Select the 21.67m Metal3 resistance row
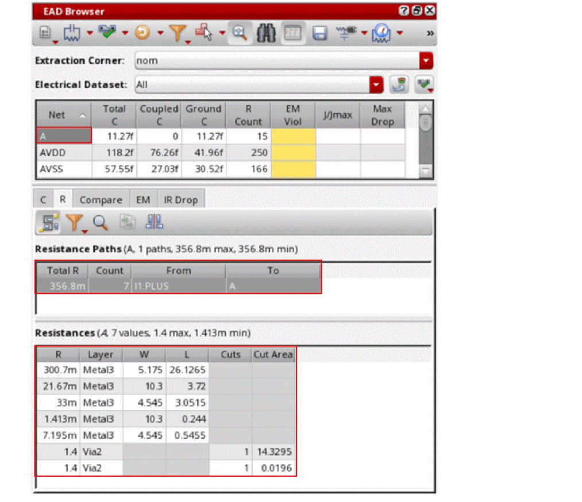Screen dimensions: 582x502 point(166,386)
